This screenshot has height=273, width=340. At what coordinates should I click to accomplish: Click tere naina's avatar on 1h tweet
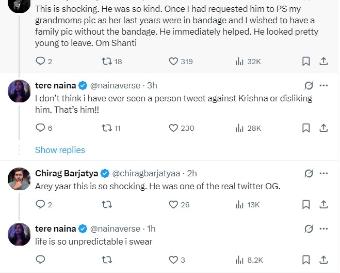19,234
